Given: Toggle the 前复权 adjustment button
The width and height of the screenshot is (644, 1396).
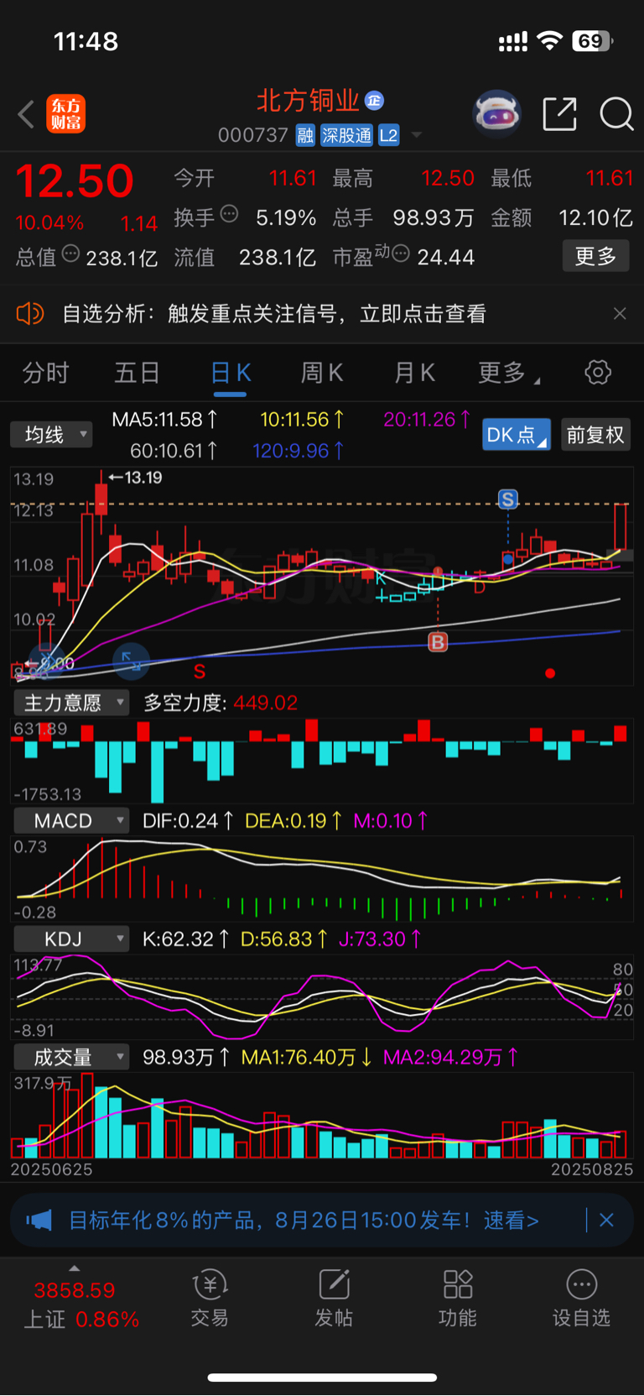Looking at the screenshot, I should pos(595,435).
